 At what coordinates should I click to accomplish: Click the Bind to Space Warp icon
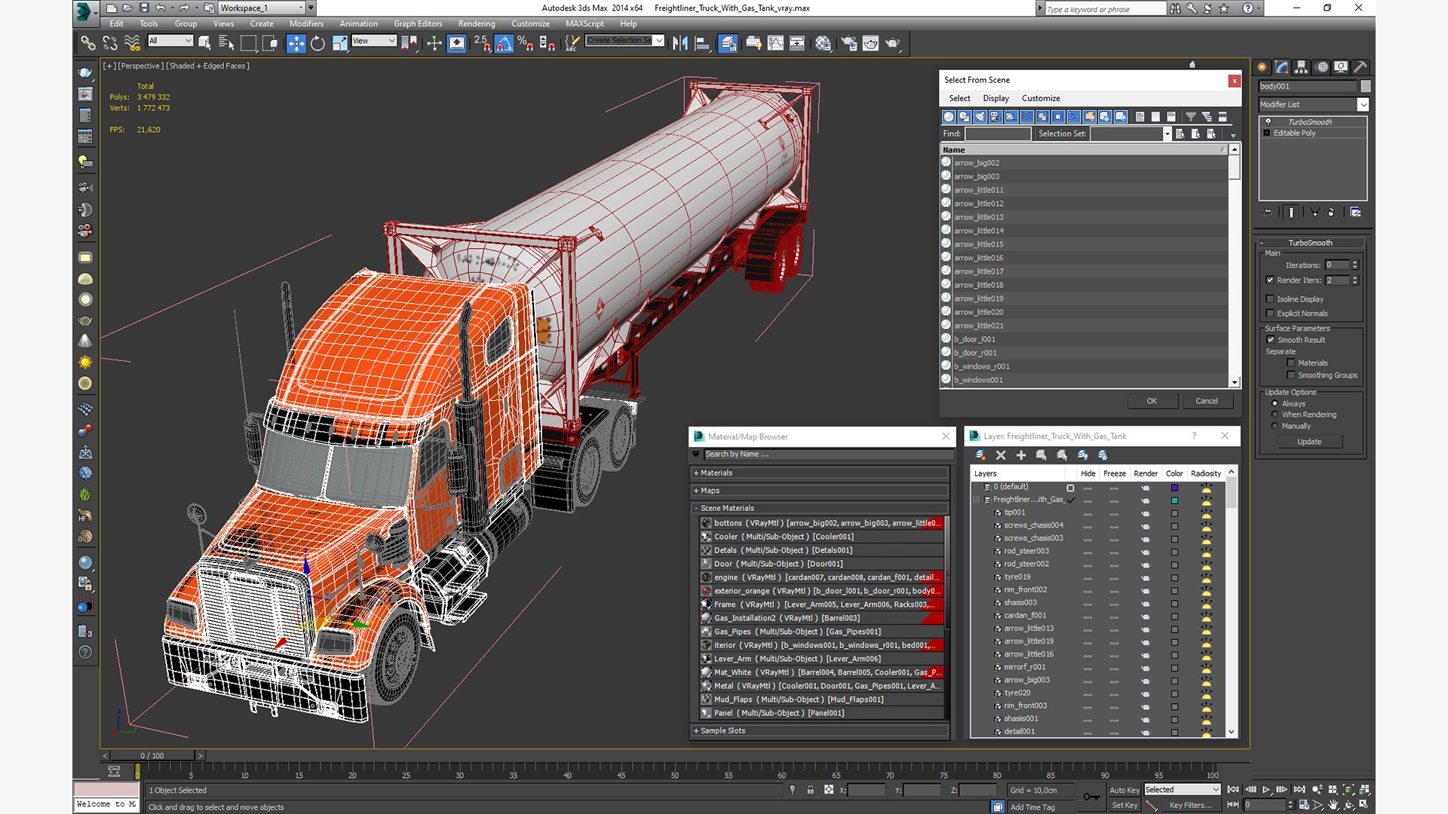coord(132,44)
